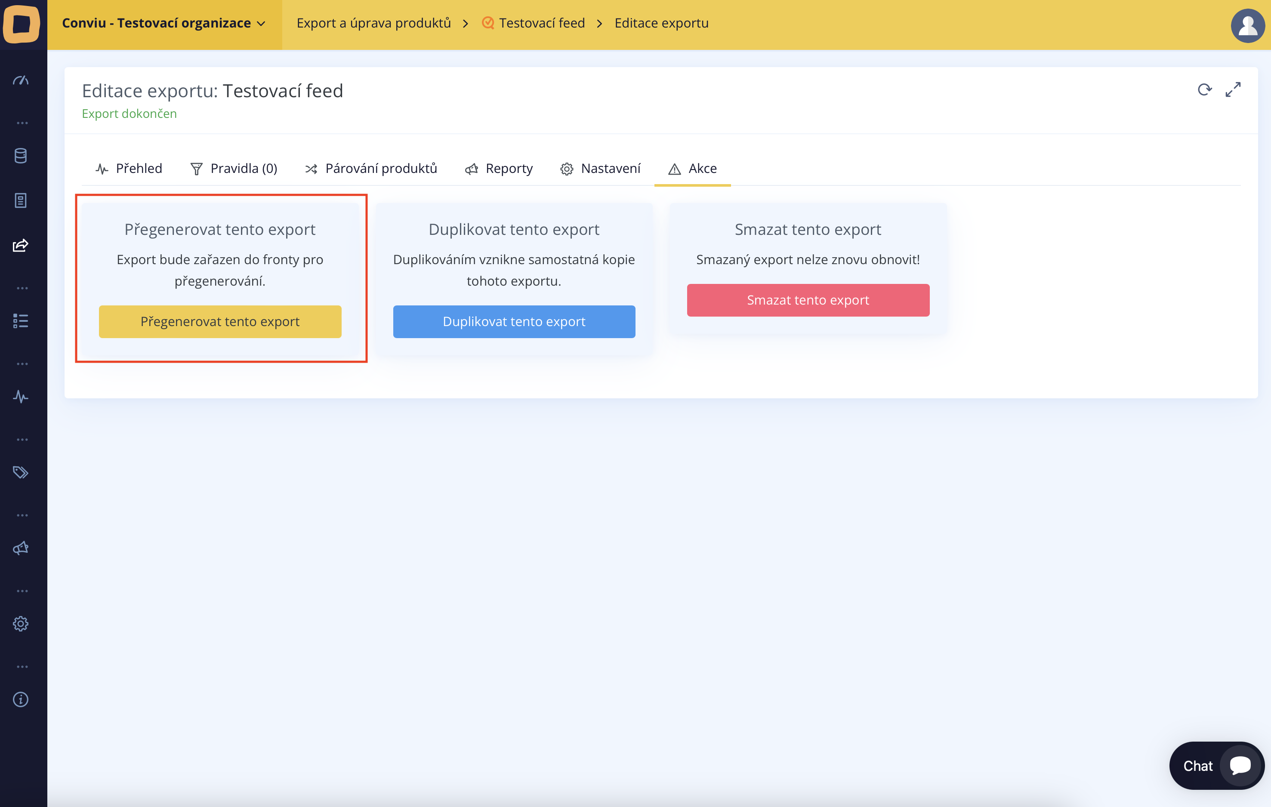Click the megaphone sidebar icon
1271x807 pixels.
(21, 548)
